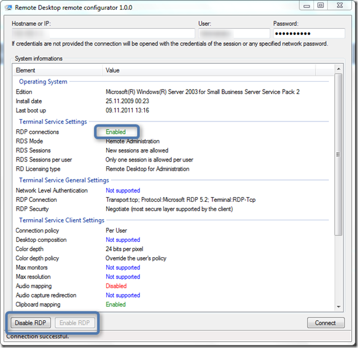Click the app icon in title bar
Viewport: 358px width, 348px height.
tap(9, 7)
